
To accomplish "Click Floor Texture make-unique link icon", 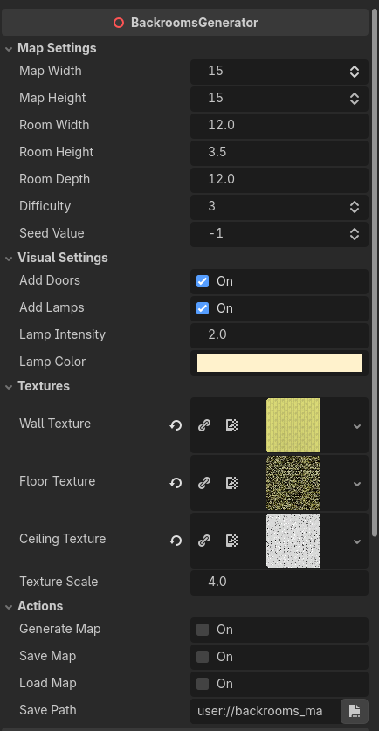I will click(203, 483).
